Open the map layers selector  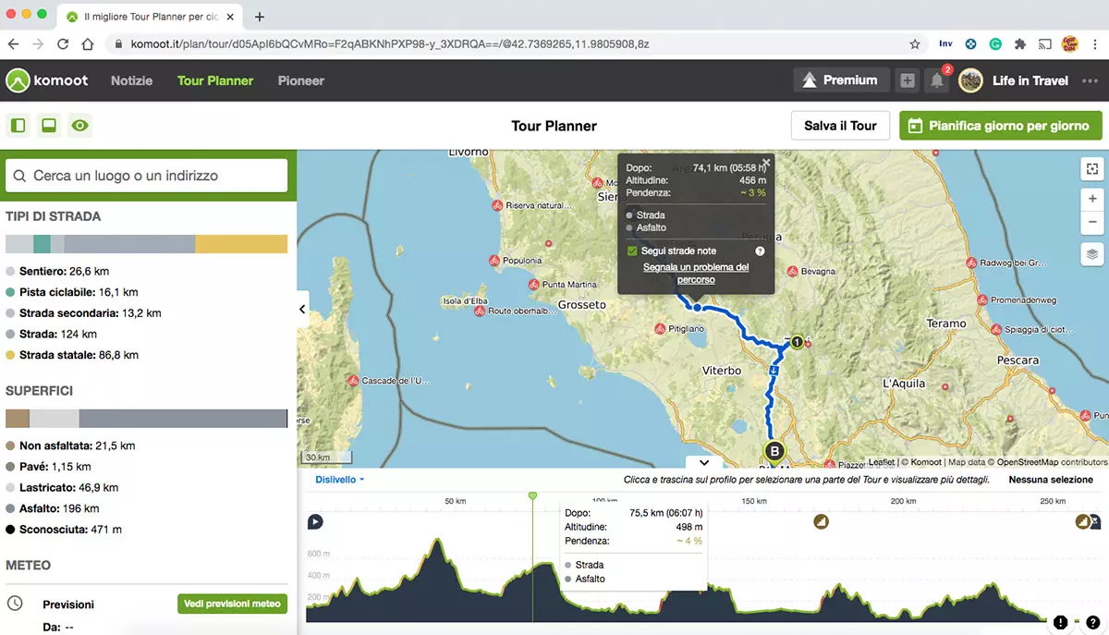1093,254
